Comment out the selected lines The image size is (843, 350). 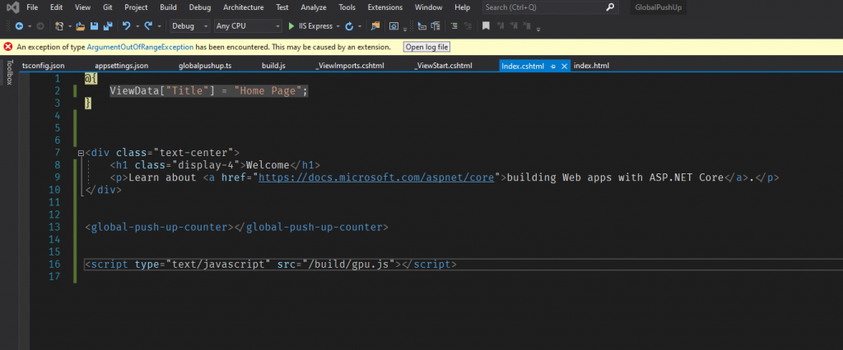click(454, 25)
